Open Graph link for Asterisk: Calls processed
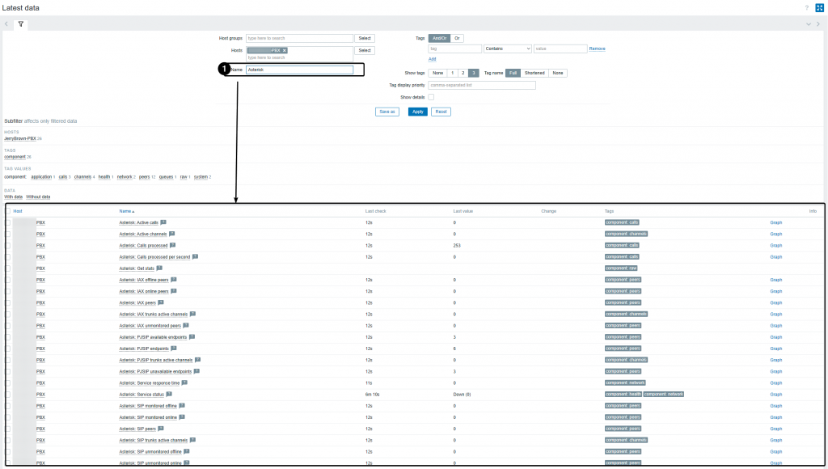 pos(775,245)
